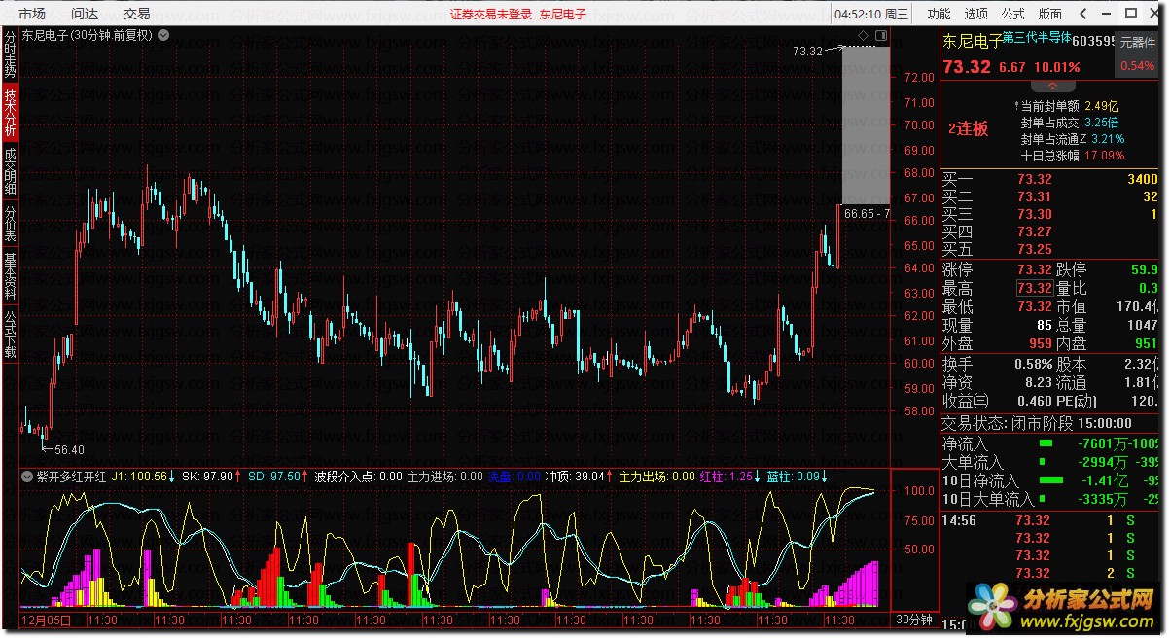Open the 交易 menu
This screenshot has width=1170, height=638.
[137, 14]
